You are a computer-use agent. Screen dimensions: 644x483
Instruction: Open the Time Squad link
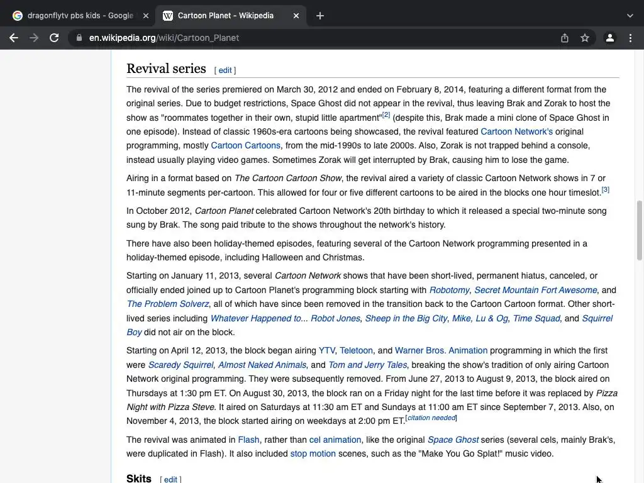[536, 318]
